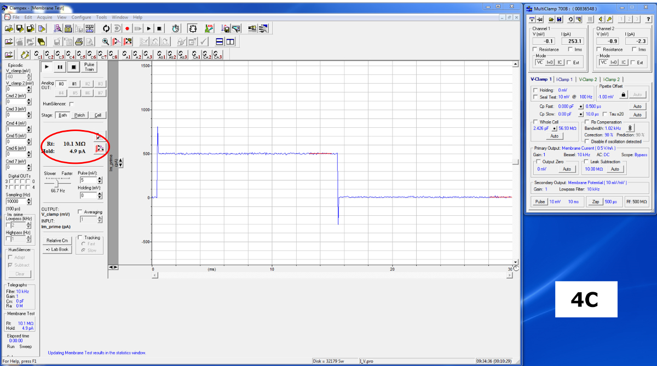
Task: Click the red Record button in toolbar
Action: click(127, 28)
